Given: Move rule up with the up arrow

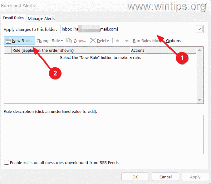Looking at the screenshot, I should tap(117, 41).
